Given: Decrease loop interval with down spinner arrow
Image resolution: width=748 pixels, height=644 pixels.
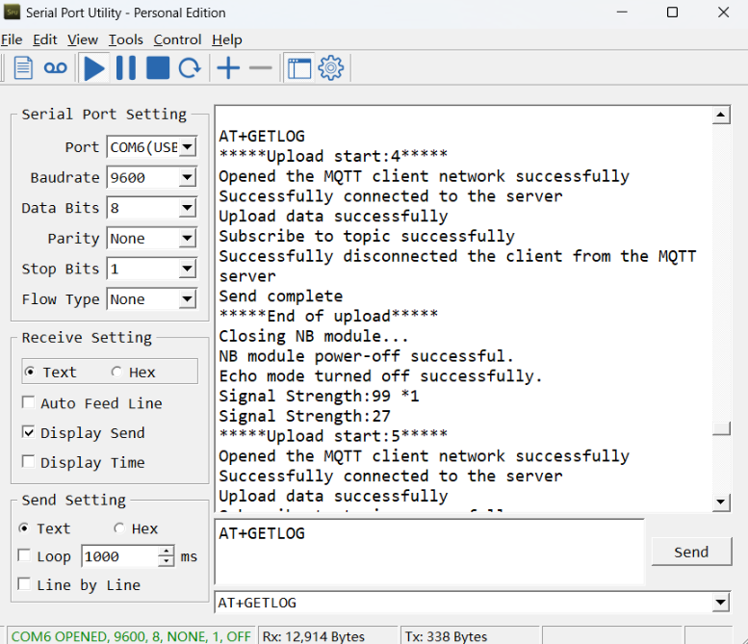Looking at the screenshot, I should click(166, 562).
